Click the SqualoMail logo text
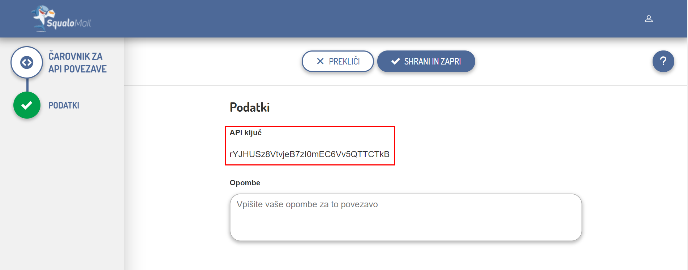This screenshot has width=688, height=270. (x=69, y=23)
